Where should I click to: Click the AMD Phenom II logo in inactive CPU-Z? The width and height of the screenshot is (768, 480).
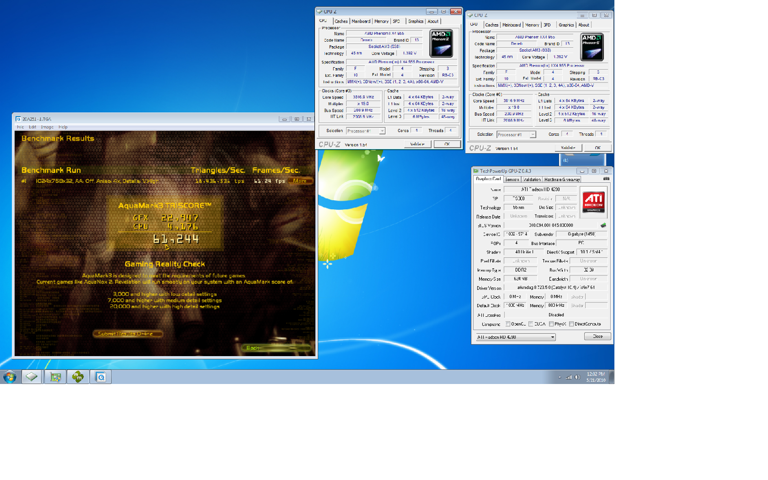(x=592, y=47)
